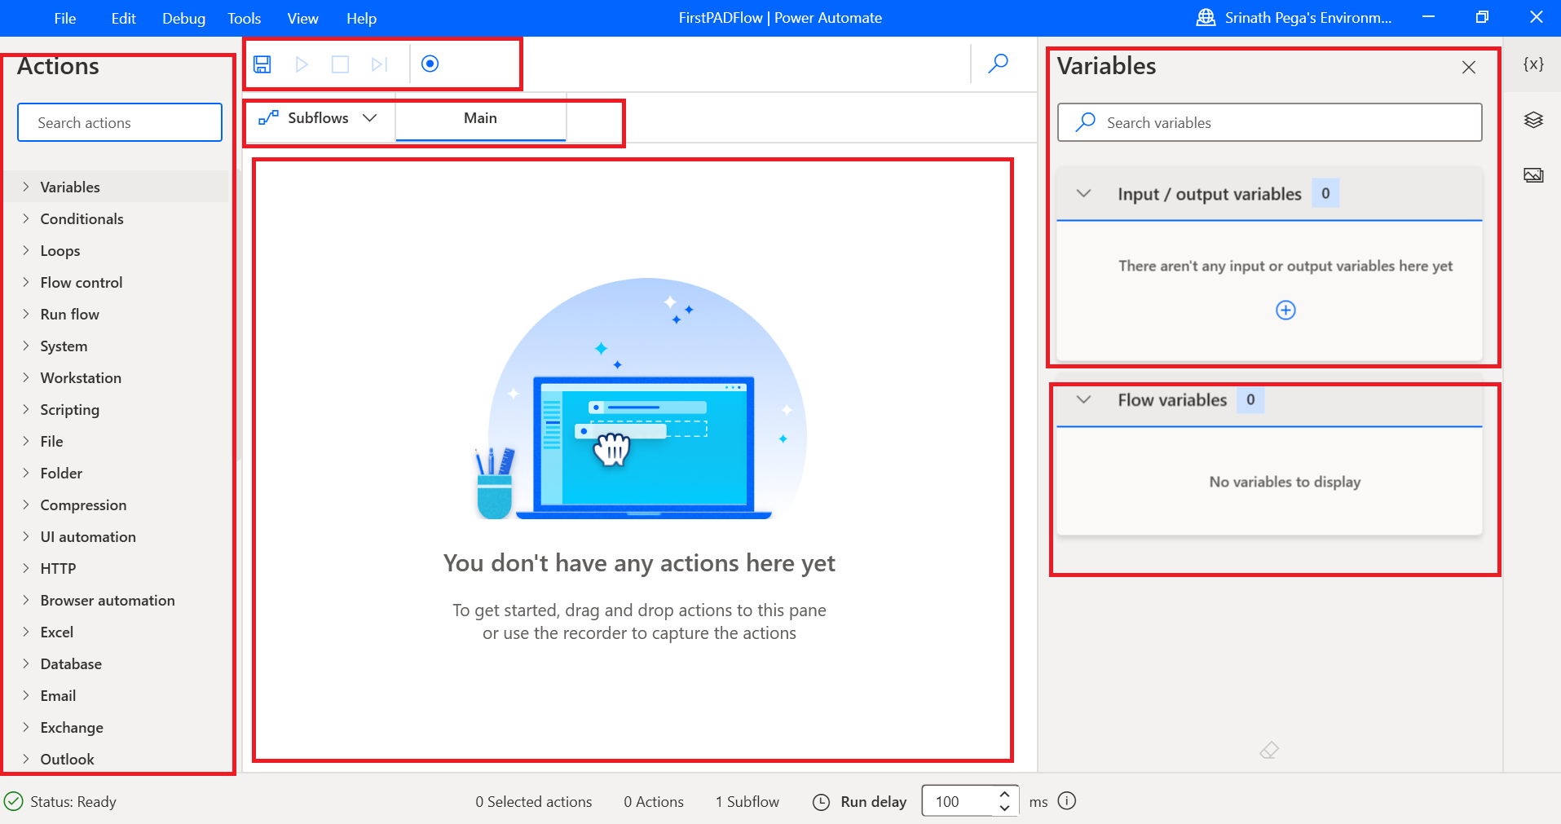This screenshot has height=824, width=1561.
Task: Increase the Run delay value
Action: coord(1004,794)
